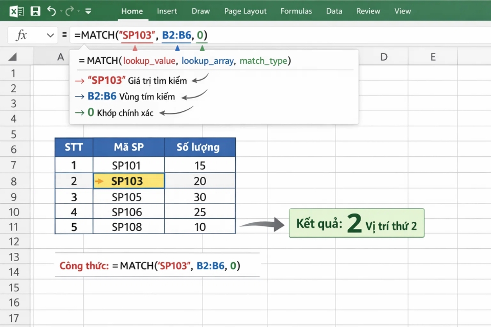The width and height of the screenshot is (491, 327).
Task: Click the Excel logo icon
Action: (17, 10)
